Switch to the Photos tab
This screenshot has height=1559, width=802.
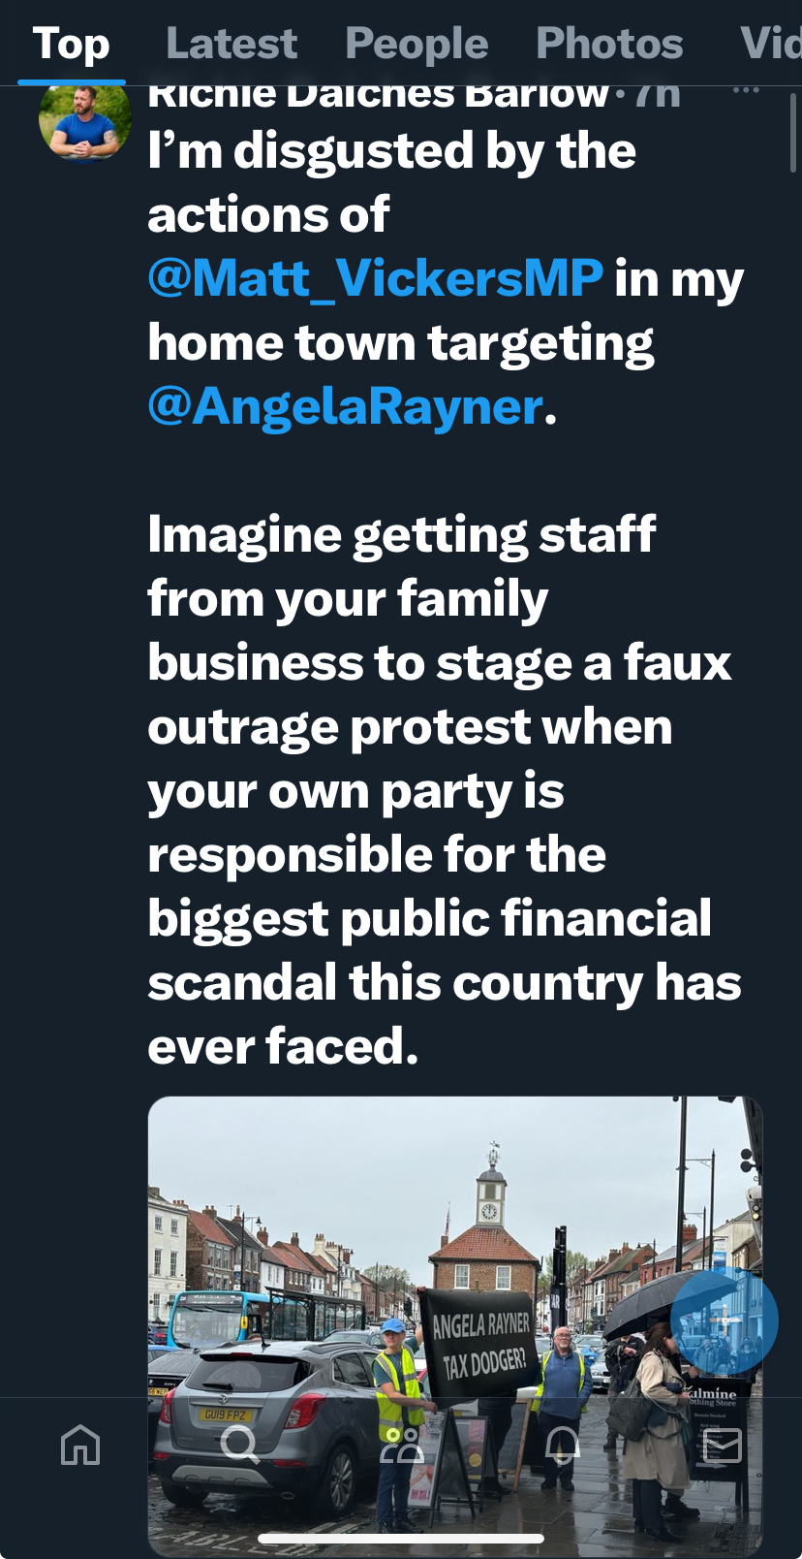click(609, 44)
